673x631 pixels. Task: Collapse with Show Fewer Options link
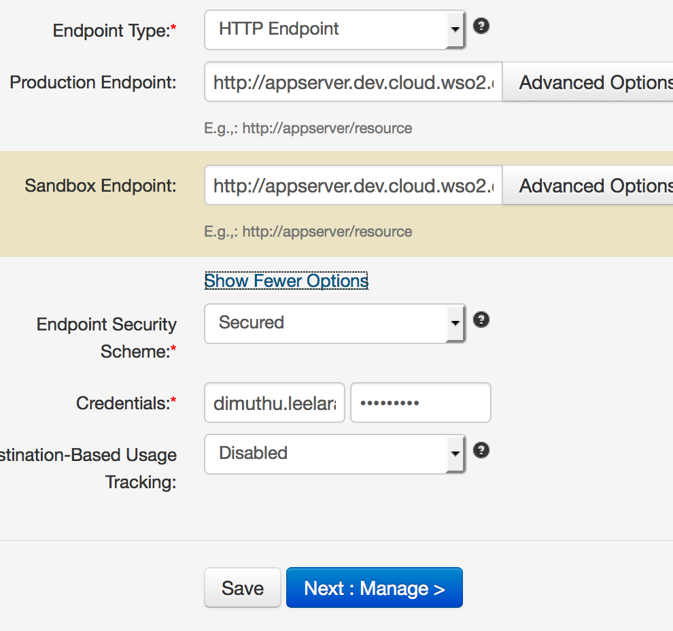[286, 281]
